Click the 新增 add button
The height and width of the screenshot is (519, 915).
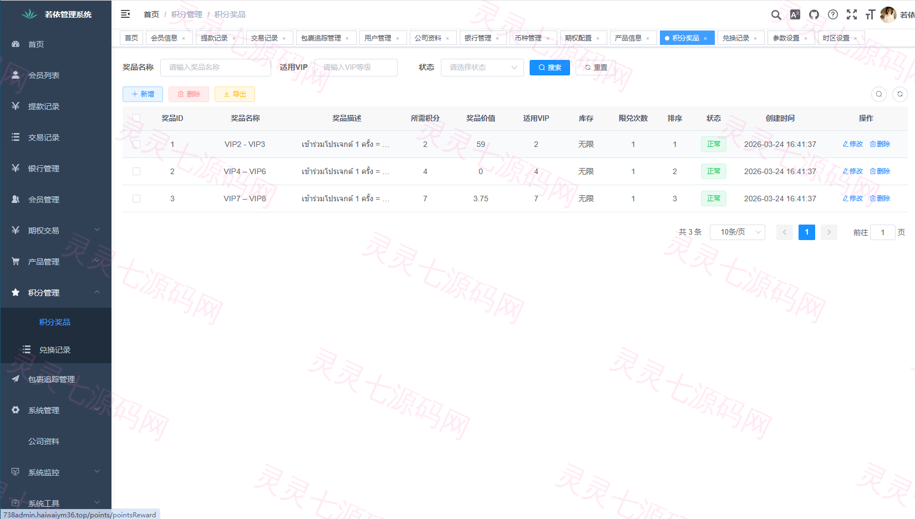(x=143, y=94)
